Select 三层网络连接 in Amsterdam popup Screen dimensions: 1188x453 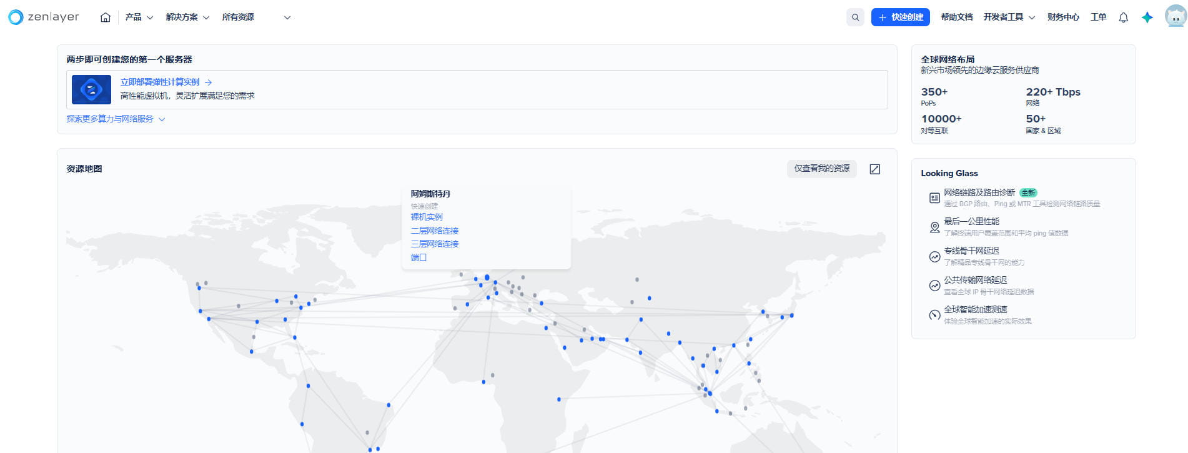pos(435,244)
